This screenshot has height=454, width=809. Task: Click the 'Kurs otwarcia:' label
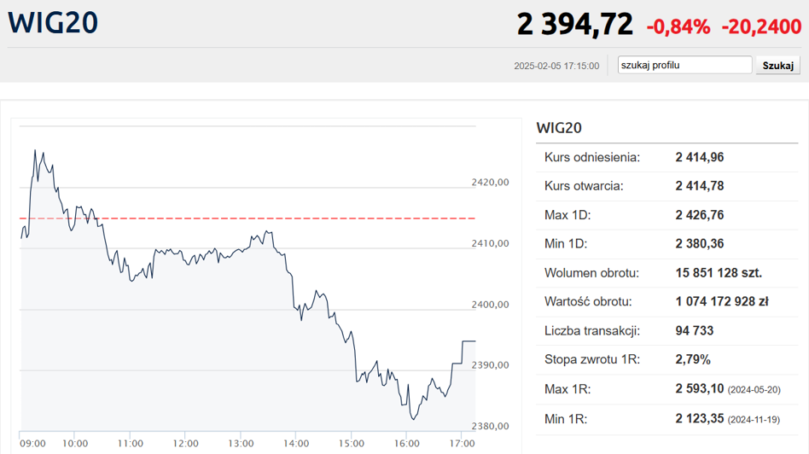click(x=584, y=186)
